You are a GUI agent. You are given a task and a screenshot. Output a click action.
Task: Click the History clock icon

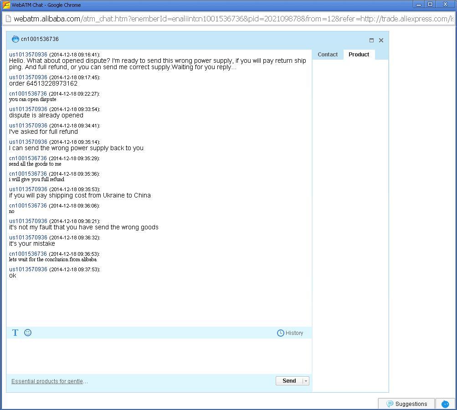[280, 333]
